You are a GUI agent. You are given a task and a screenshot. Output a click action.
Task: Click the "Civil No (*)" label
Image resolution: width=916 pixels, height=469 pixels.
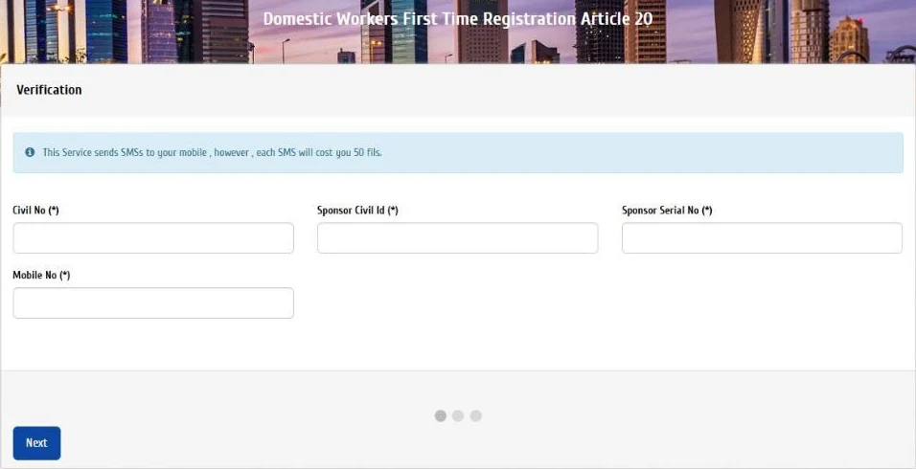35,210
